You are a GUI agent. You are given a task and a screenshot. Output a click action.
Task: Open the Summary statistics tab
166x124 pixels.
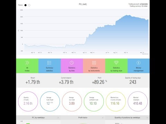click(49, 66)
